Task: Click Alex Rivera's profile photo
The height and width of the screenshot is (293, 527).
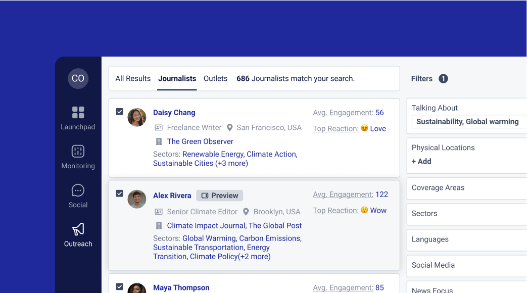Action: 137,199
